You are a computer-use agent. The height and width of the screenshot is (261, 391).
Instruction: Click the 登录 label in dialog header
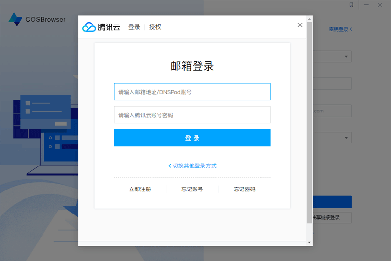coord(134,27)
